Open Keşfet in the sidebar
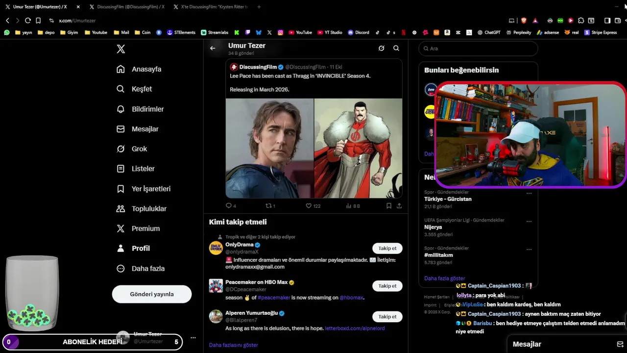Screen dimensions: 627x353 click(x=134, y=89)
